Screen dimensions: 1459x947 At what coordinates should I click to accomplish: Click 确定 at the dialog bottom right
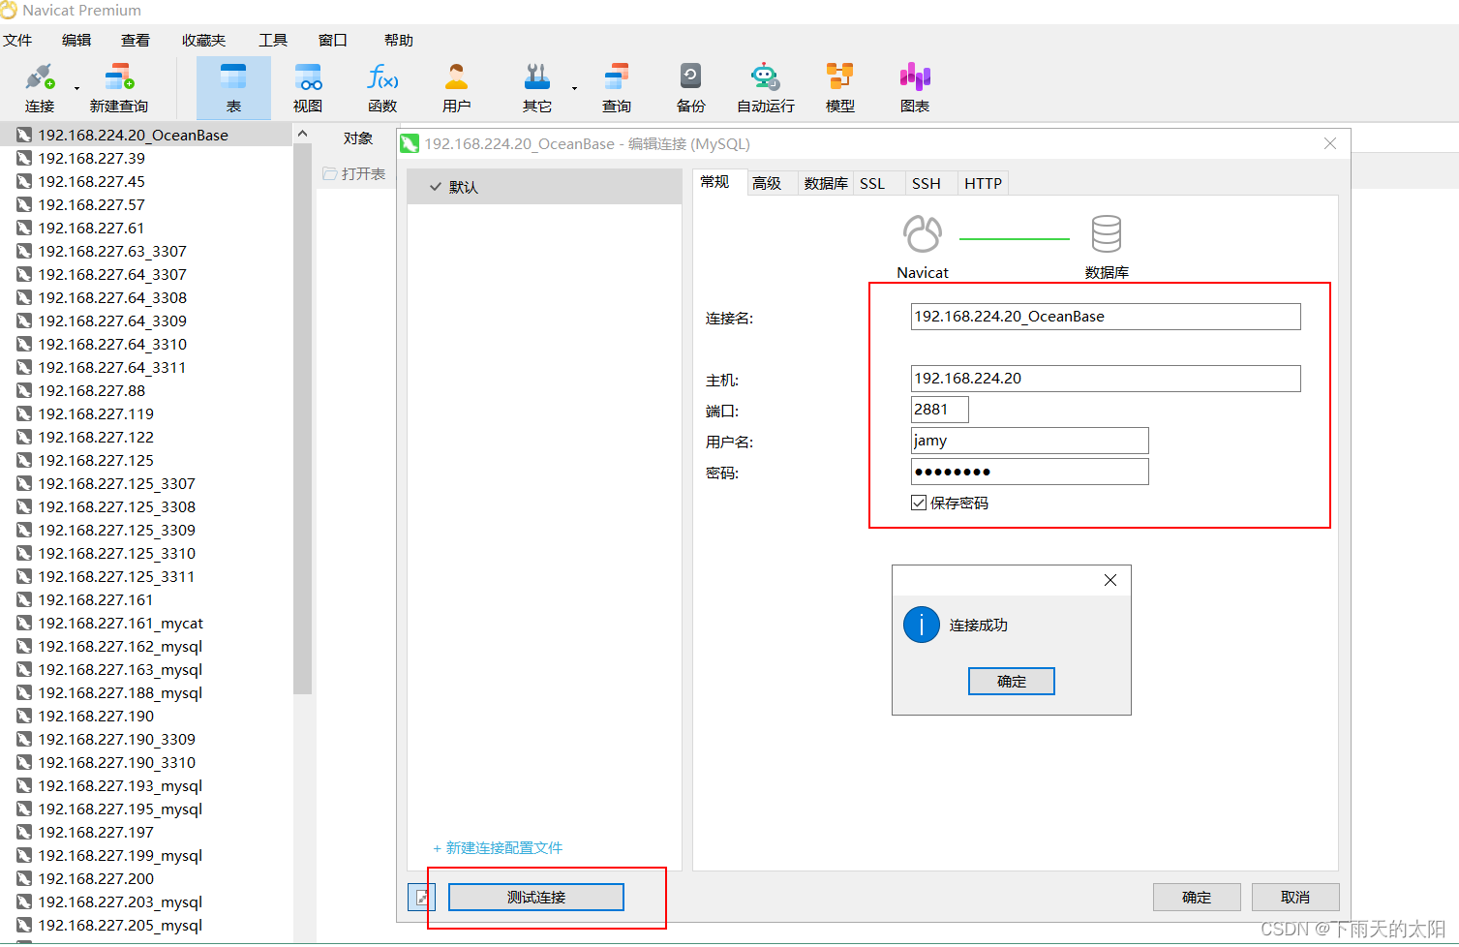click(1197, 898)
